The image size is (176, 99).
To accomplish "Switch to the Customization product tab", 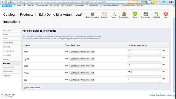I will point(11,67).
